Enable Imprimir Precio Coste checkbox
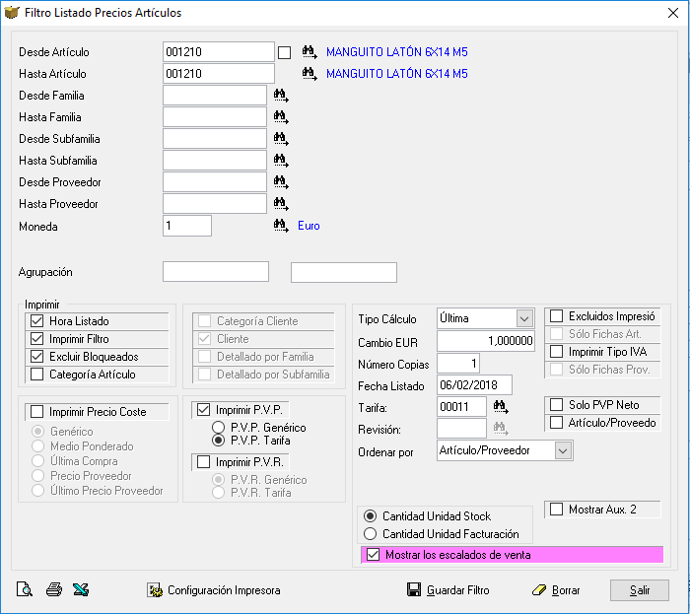 [37, 412]
